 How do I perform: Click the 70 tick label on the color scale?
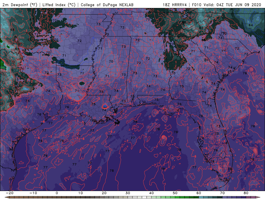pos(222,193)
